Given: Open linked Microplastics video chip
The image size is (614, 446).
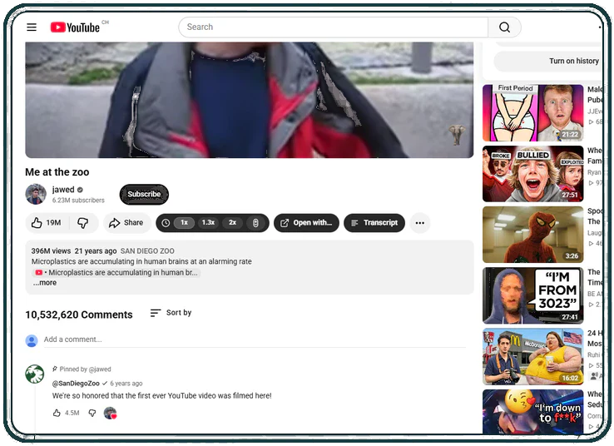Looking at the screenshot, I should pos(116,273).
